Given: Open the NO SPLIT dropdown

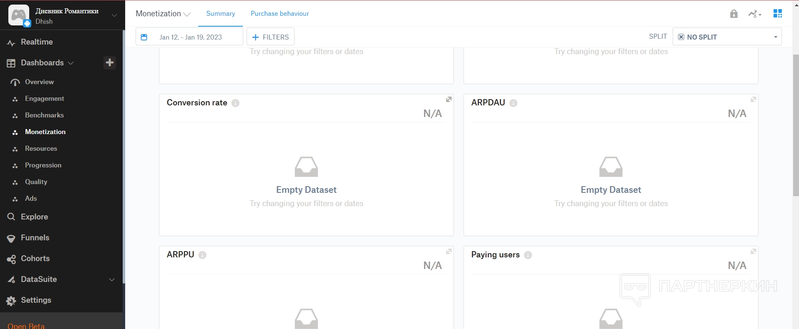Looking at the screenshot, I should pos(727,37).
